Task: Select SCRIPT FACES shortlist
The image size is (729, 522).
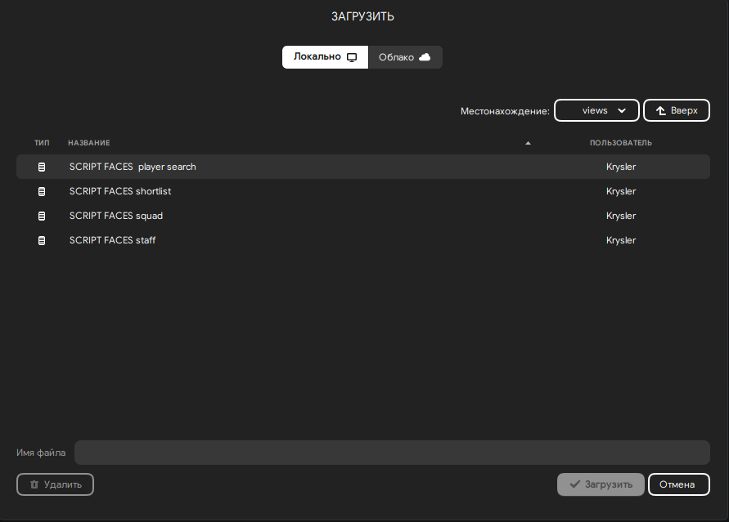Action: point(363,191)
